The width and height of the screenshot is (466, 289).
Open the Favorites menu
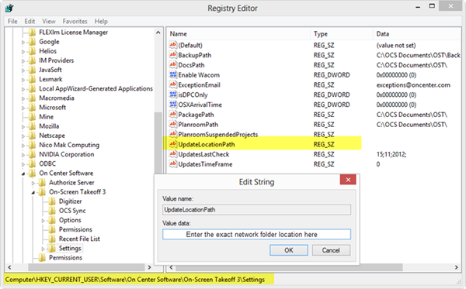(x=75, y=22)
